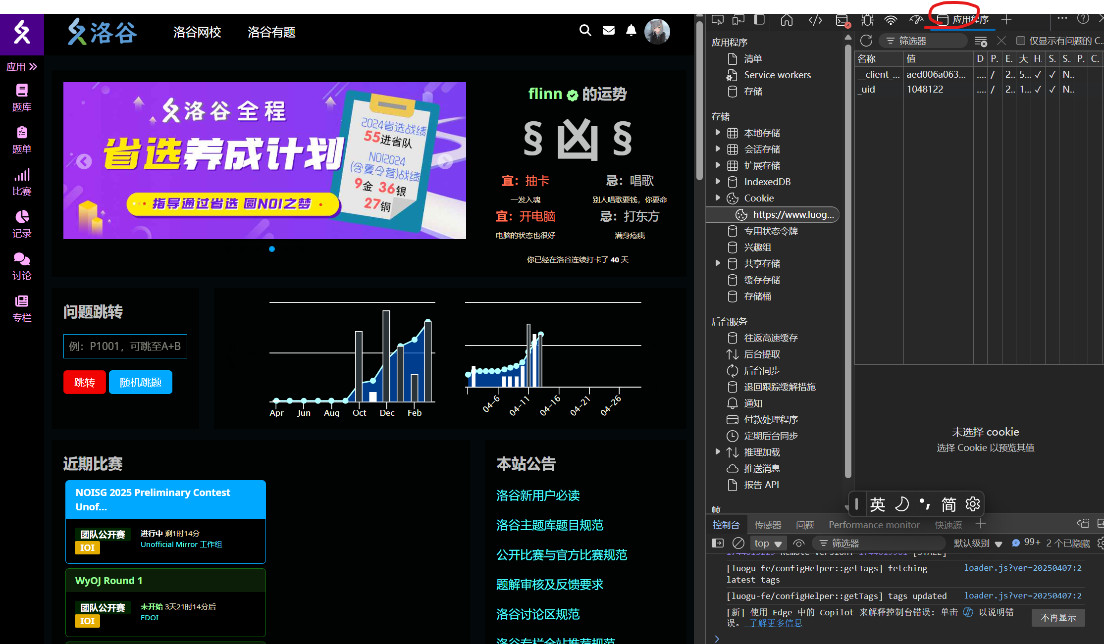This screenshot has width=1104, height=644.
Task: Open the 通知 notifications item
Action: coord(753,403)
